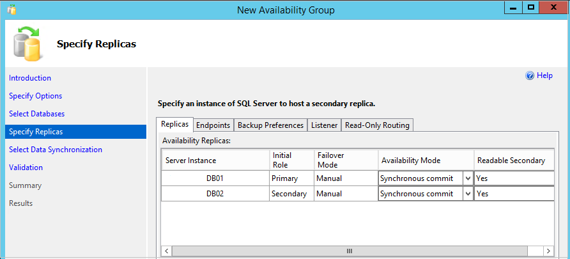The image size is (570, 259).
Task: Click the horizontal scrollbar left arrow
Action: [167, 251]
